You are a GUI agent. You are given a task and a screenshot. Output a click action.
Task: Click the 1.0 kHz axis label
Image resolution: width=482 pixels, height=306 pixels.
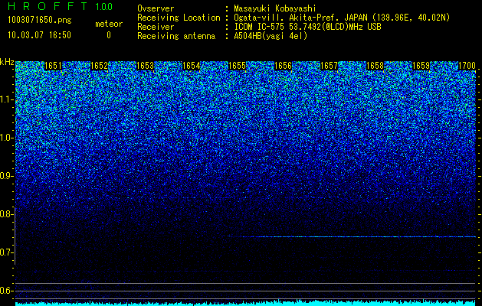pyautogui.click(x=6, y=138)
